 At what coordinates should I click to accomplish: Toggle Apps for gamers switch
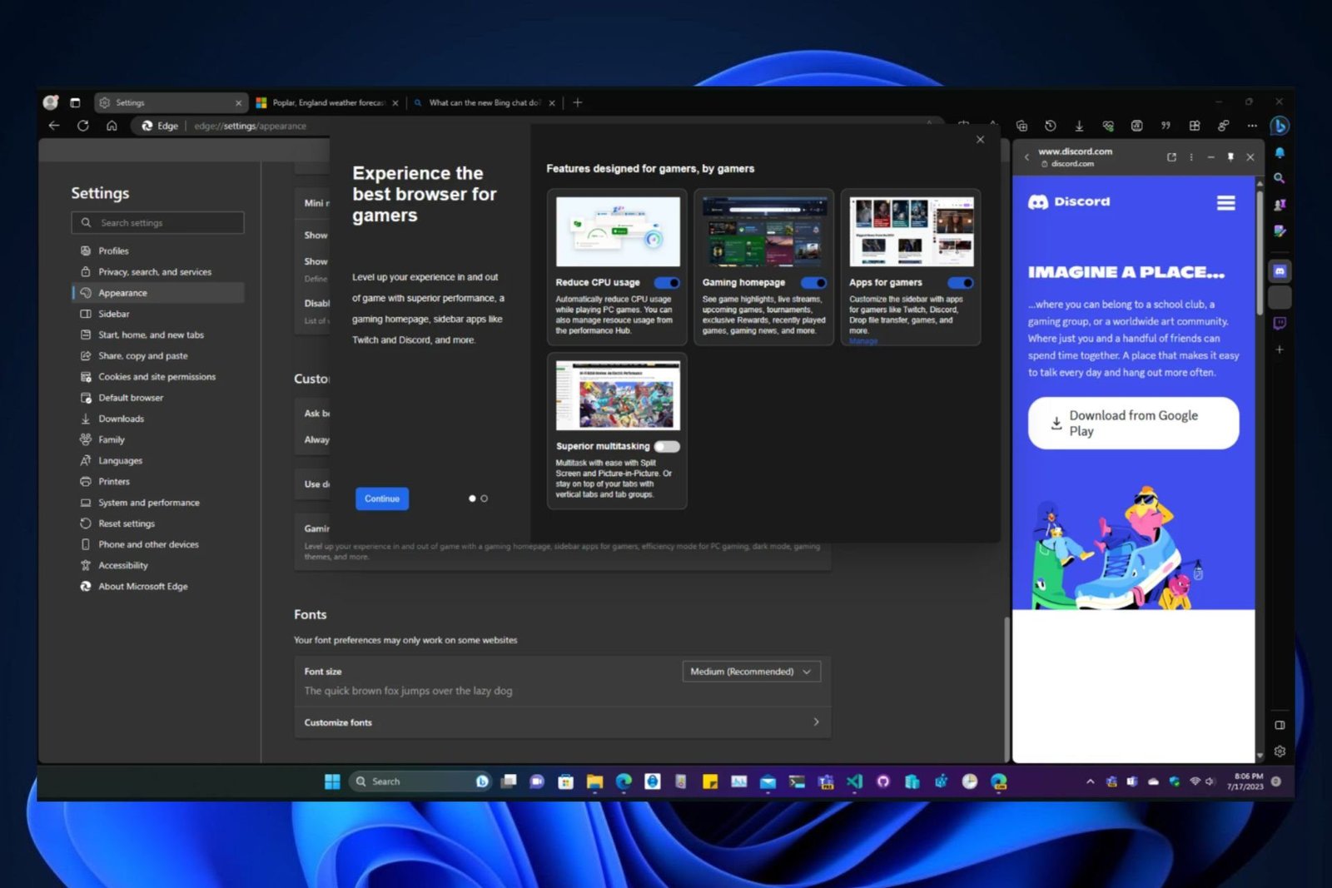click(x=960, y=283)
